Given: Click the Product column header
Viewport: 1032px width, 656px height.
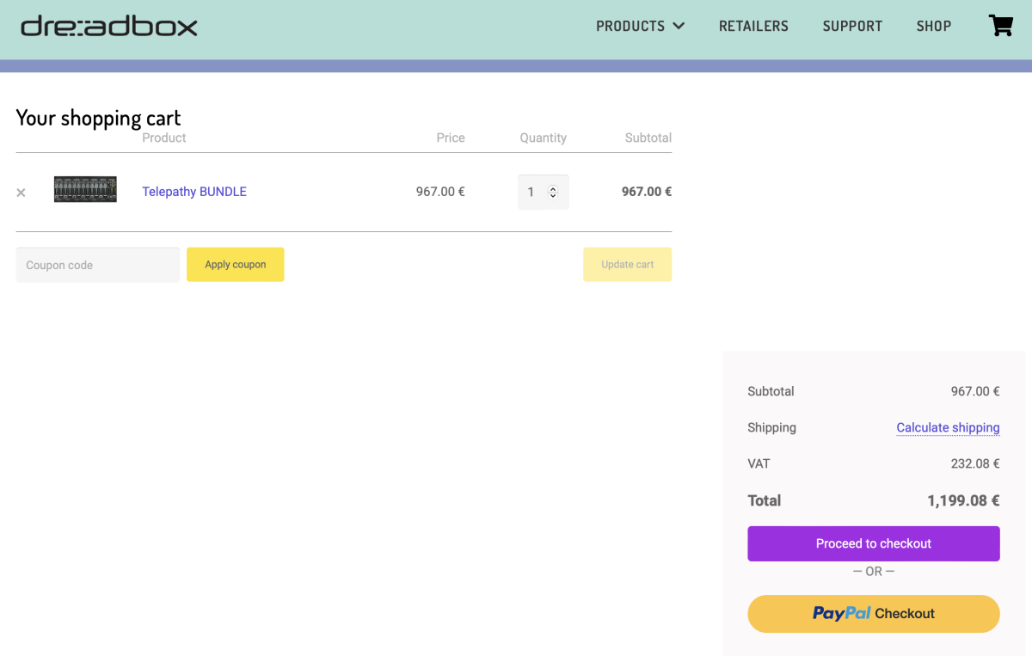Looking at the screenshot, I should pos(164,138).
